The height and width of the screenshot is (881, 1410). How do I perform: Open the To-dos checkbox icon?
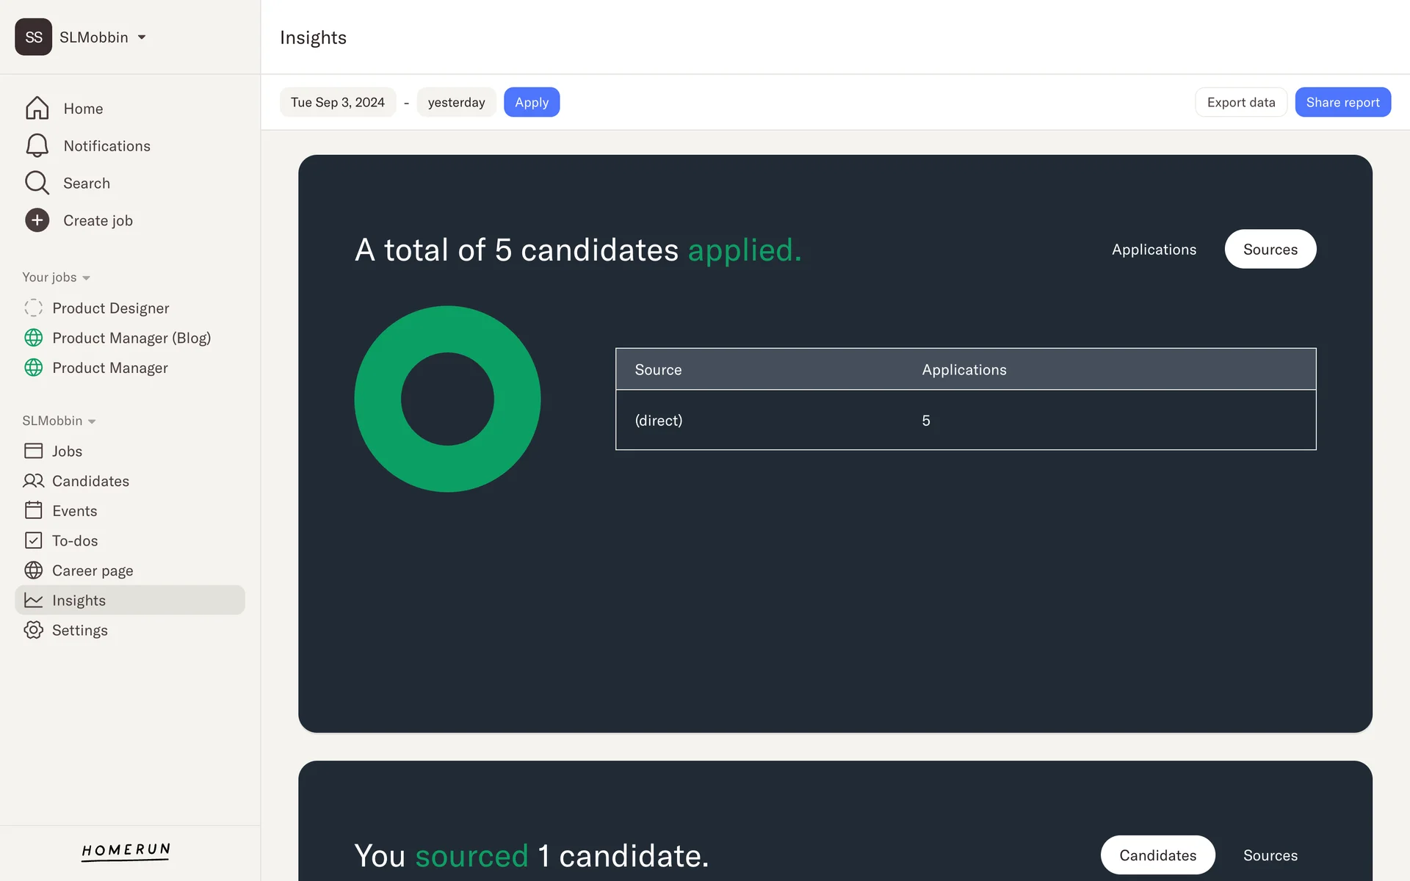[x=34, y=540]
